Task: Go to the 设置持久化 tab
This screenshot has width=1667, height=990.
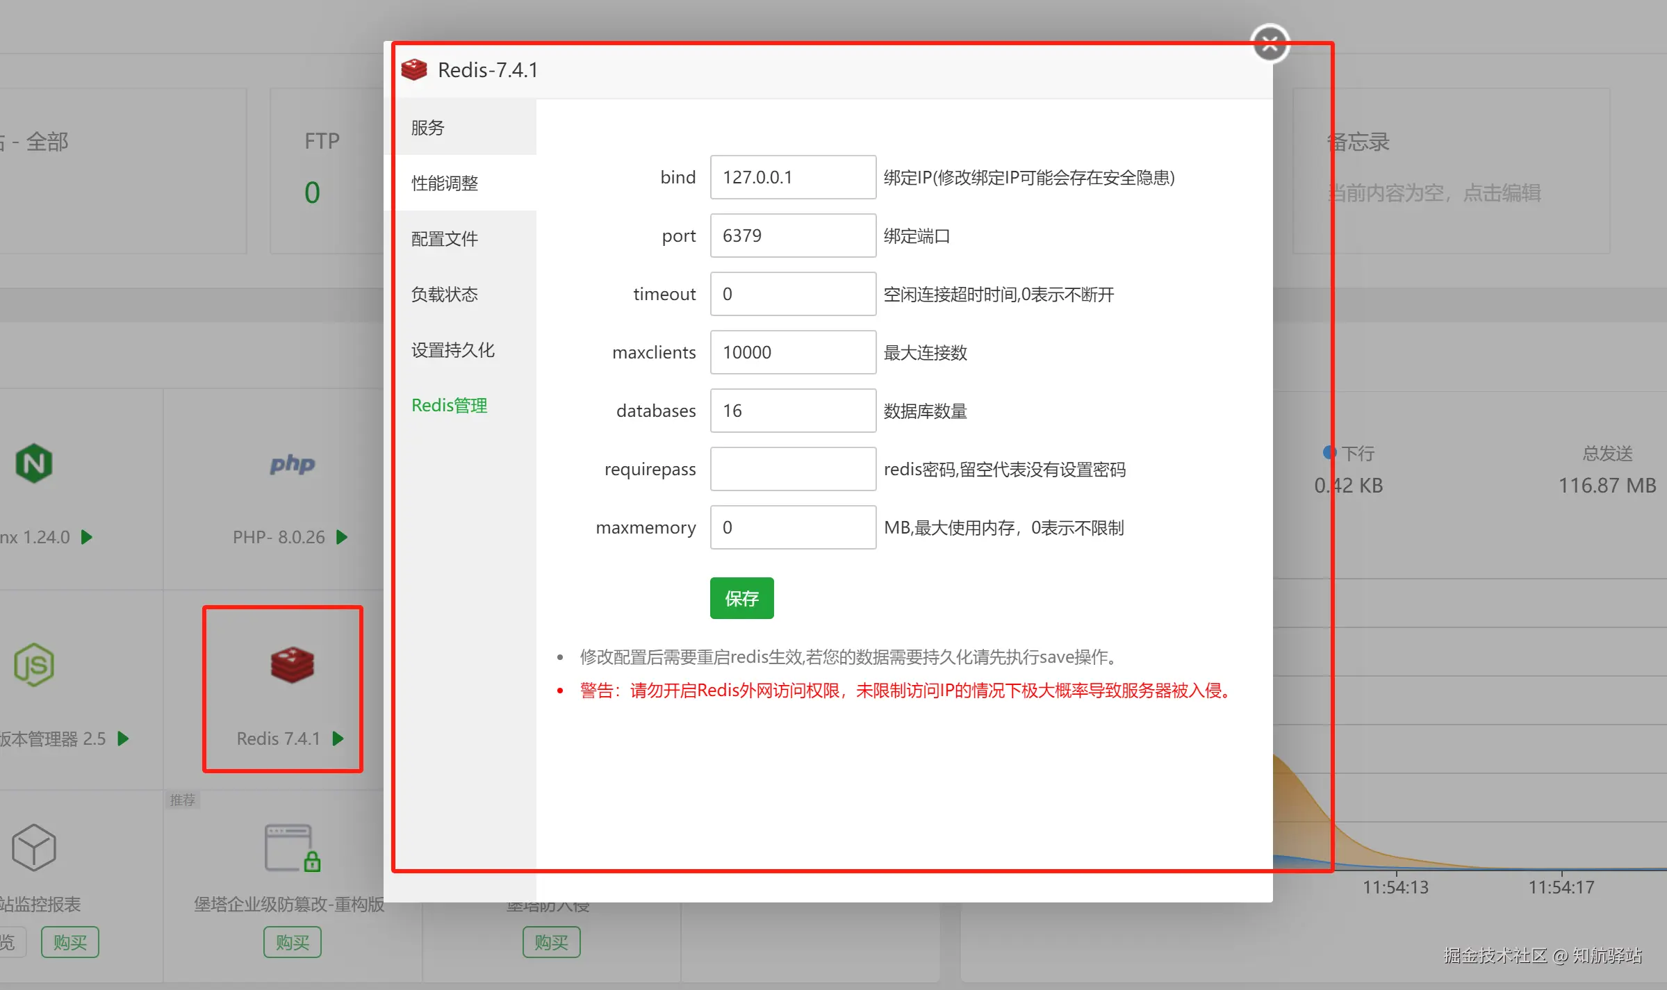Action: (x=460, y=350)
